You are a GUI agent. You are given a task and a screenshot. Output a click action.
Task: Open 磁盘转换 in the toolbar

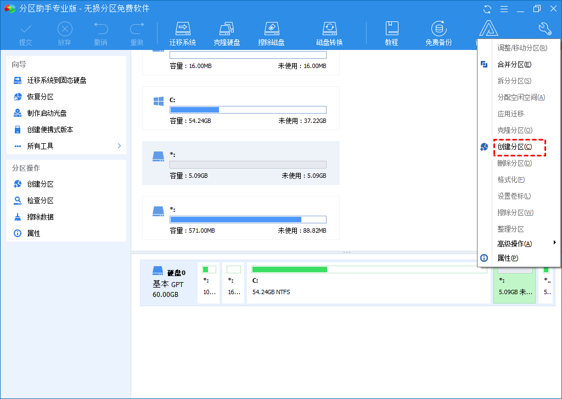coord(329,34)
